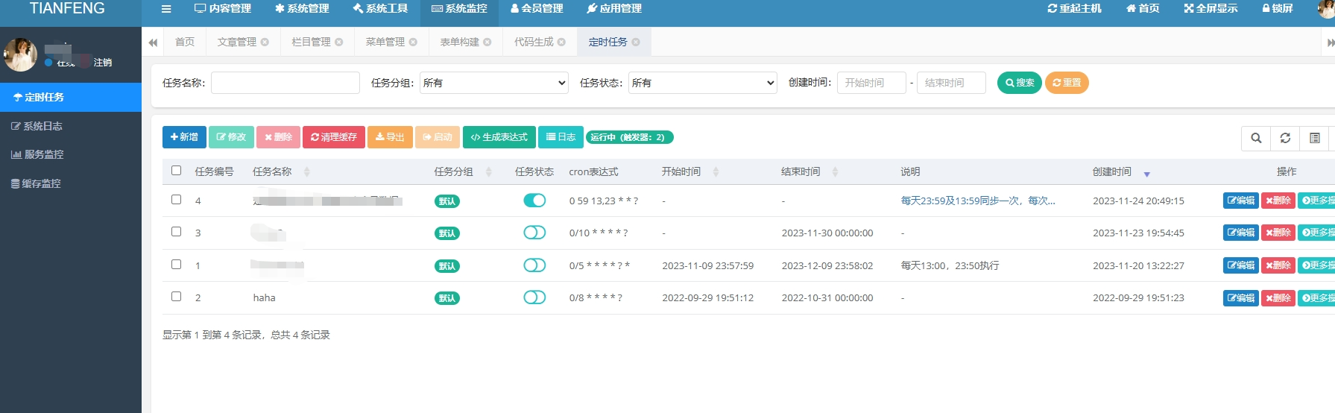Image resolution: width=1335 pixels, height=413 pixels.
Task: Disable the task 4 status switch
Action: pyautogui.click(x=534, y=201)
